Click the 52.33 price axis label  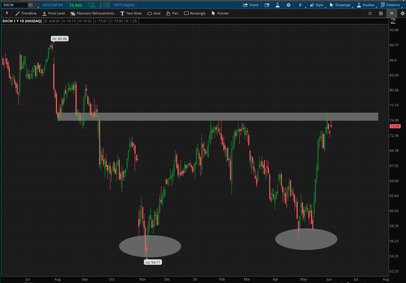[x=394, y=271]
